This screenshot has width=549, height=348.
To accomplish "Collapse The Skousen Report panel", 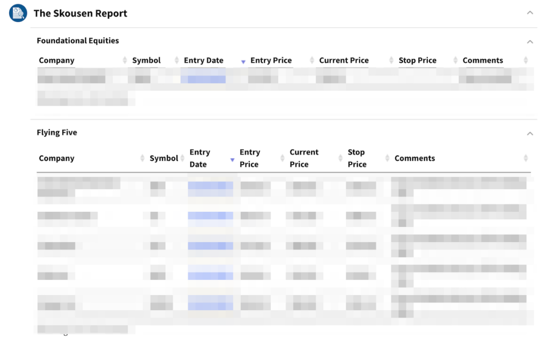I will point(530,13).
